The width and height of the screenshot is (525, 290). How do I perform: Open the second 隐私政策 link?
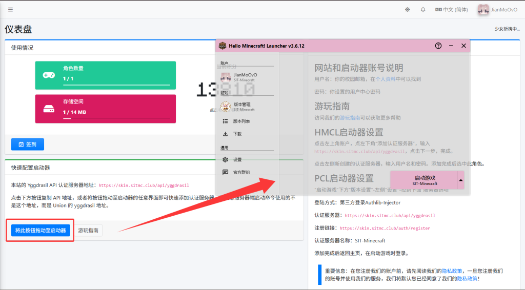(468, 279)
